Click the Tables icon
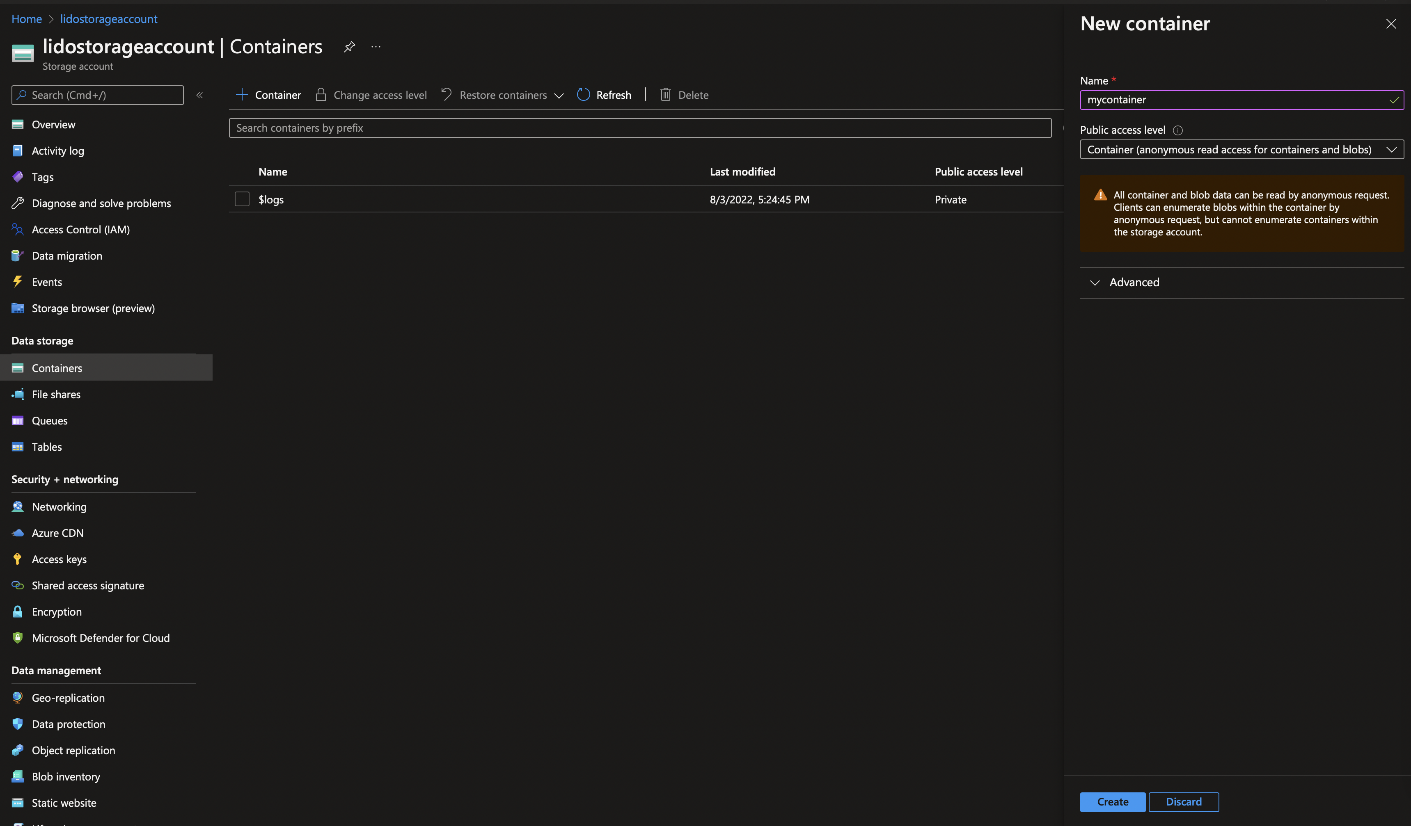 17,447
